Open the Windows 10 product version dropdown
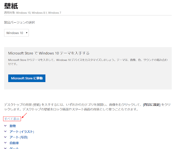The image size is (176, 149). pyautogui.click(x=16, y=33)
